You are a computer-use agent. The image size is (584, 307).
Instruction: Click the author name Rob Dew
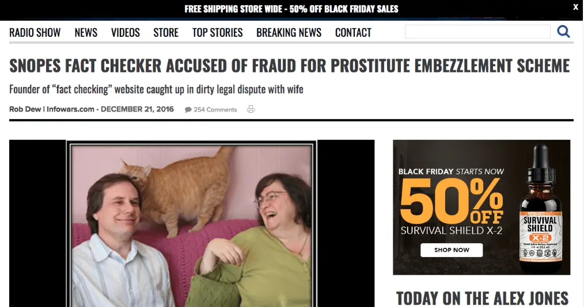click(25, 109)
